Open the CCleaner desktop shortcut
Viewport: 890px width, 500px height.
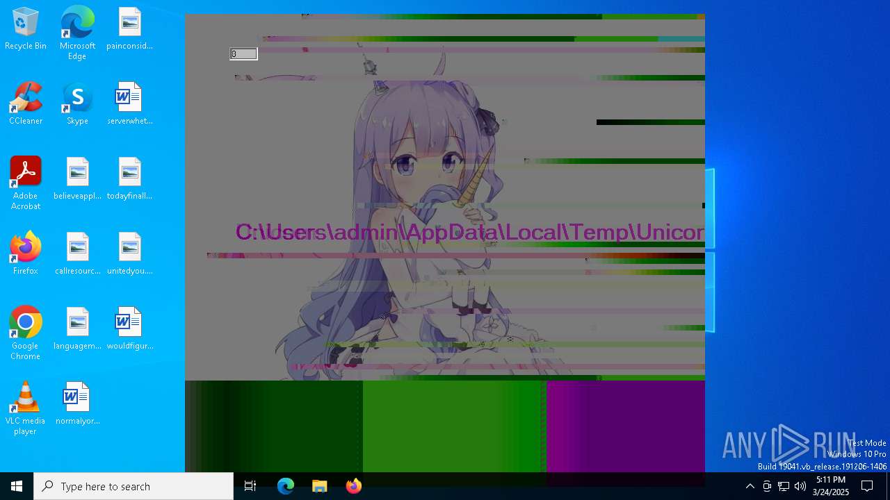pos(26,104)
